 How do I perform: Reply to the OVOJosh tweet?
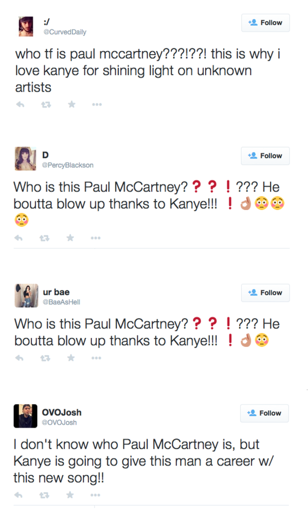coord(18,495)
